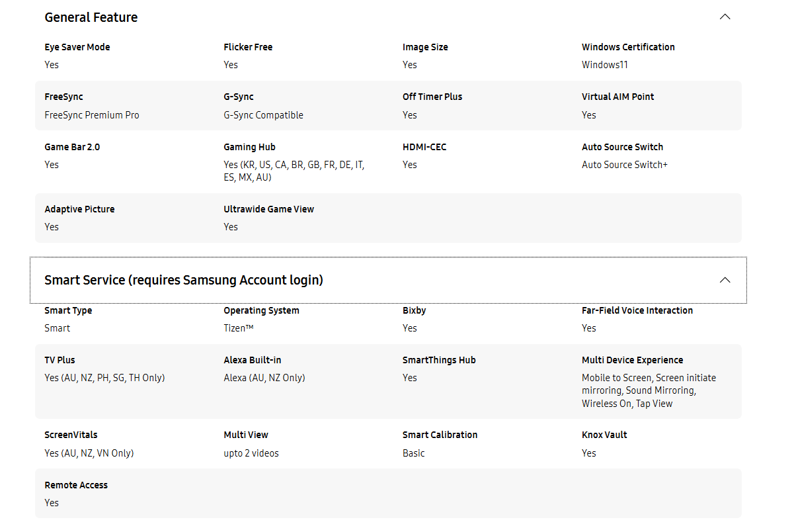The width and height of the screenshot is (792, 532).
Task: Click the 'Windows11' value
Action: click(x=605, y=65)
